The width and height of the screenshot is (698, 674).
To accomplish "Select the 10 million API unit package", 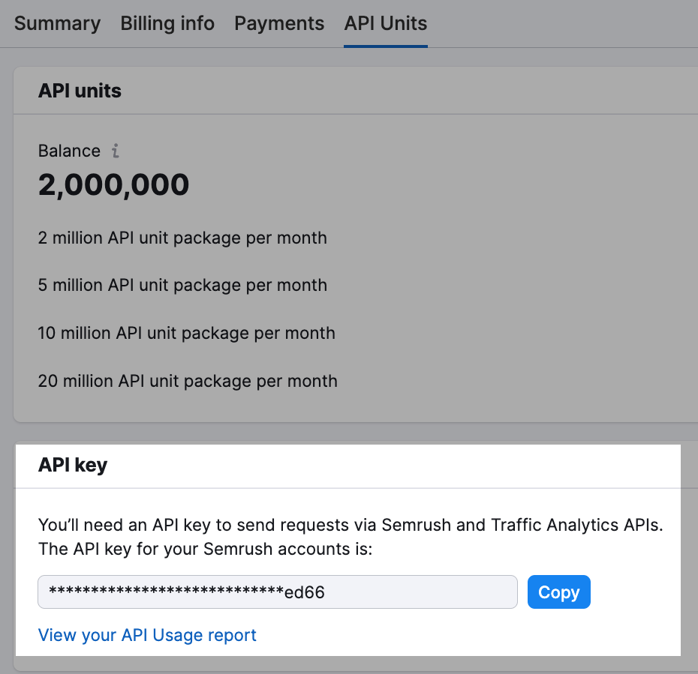I will click(186, 333).
